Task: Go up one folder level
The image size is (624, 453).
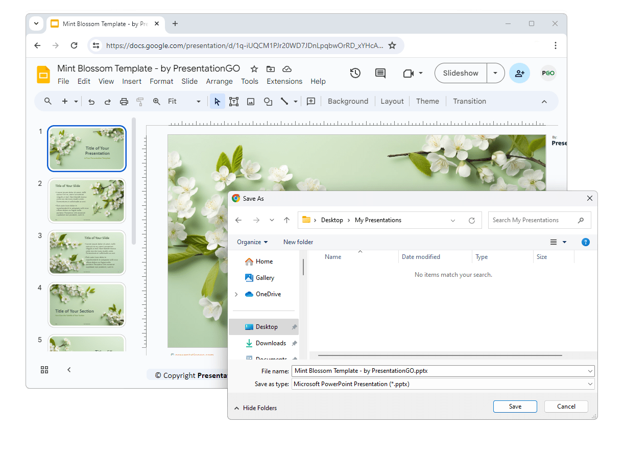Action: 286,220
